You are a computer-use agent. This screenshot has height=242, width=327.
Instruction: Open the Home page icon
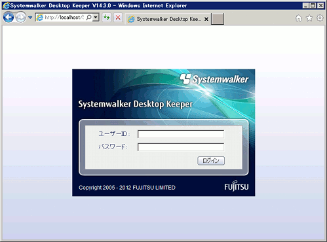(x=299, y=18)
